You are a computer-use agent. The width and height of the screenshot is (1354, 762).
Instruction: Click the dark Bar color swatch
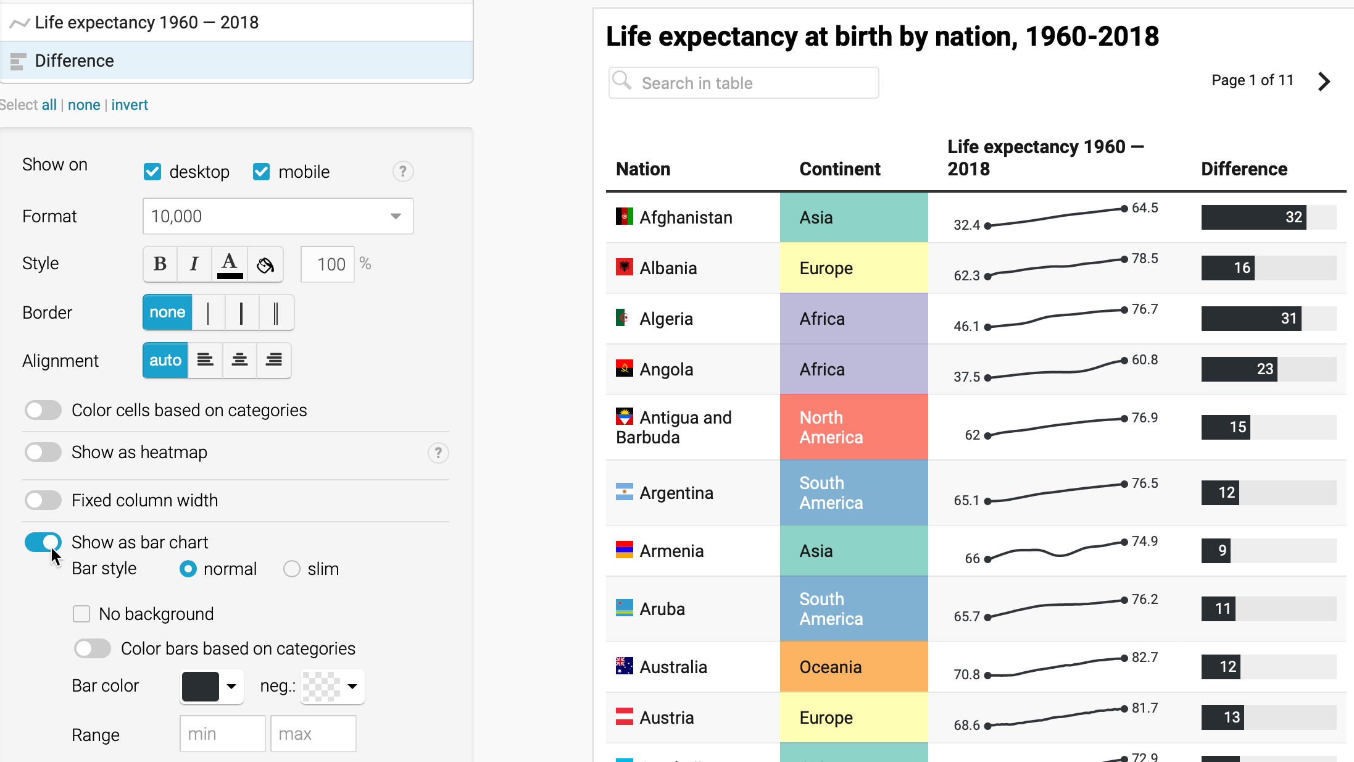201,686
